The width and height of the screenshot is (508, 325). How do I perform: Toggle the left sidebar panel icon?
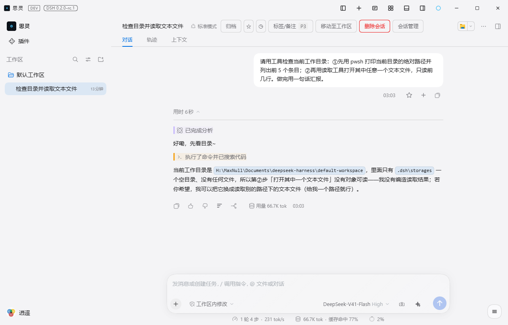click(343, 8)
